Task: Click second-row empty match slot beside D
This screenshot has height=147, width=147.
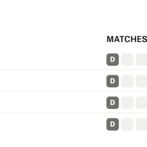Action: 127,81
